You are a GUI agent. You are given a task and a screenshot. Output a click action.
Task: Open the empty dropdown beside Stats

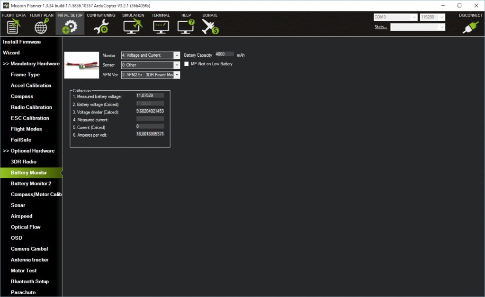click(418, 27)
